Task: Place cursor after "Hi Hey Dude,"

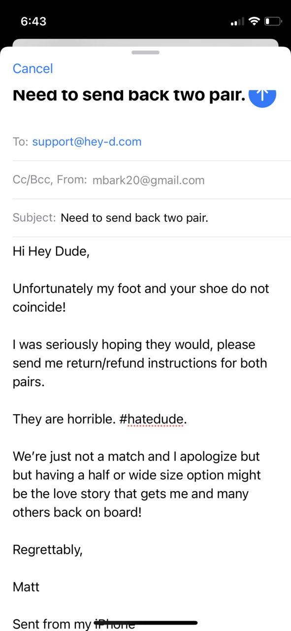Action: coord(90,251)
